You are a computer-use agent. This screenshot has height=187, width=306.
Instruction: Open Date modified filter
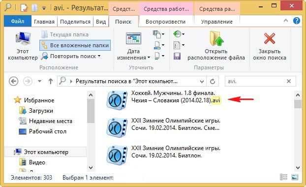click(x=133, y=46)
